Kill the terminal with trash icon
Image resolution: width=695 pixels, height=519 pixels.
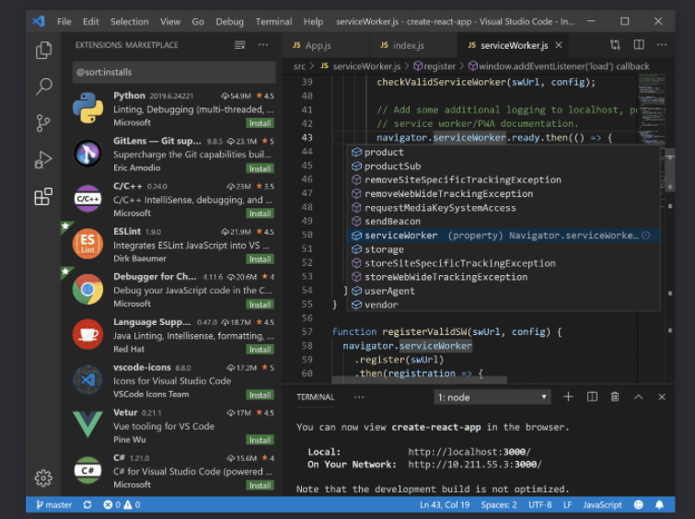point(615,397)
